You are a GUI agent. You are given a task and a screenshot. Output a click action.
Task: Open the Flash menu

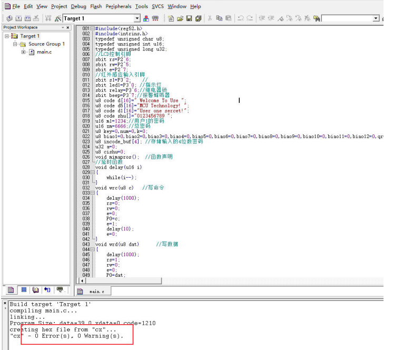point(96,6)
